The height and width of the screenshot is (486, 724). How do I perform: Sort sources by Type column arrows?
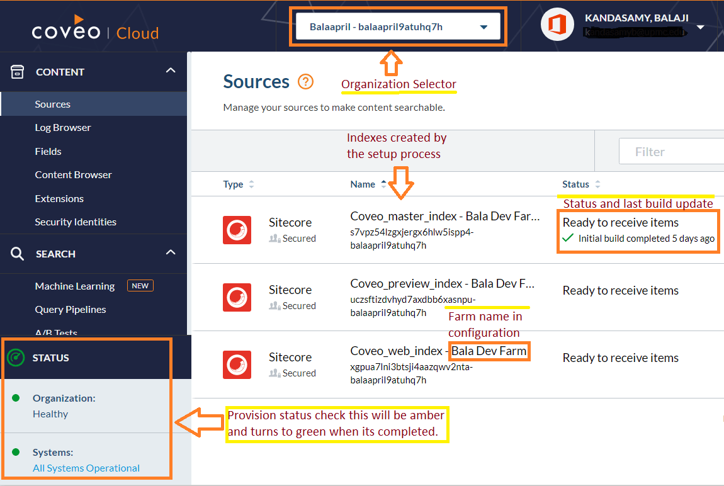point(251,184)
